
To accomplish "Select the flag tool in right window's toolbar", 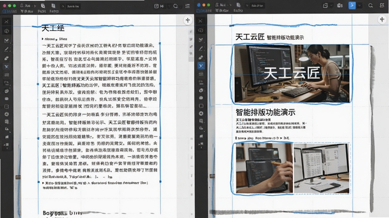I will tap(201, 136).
